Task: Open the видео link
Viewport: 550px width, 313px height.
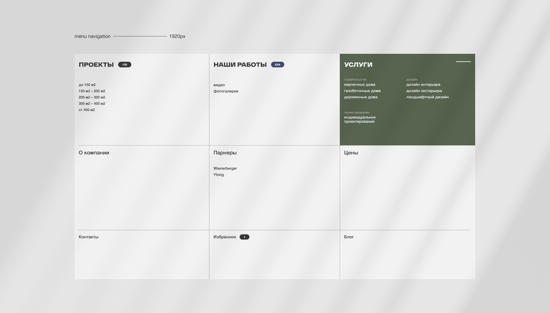Action: point(219,85)
